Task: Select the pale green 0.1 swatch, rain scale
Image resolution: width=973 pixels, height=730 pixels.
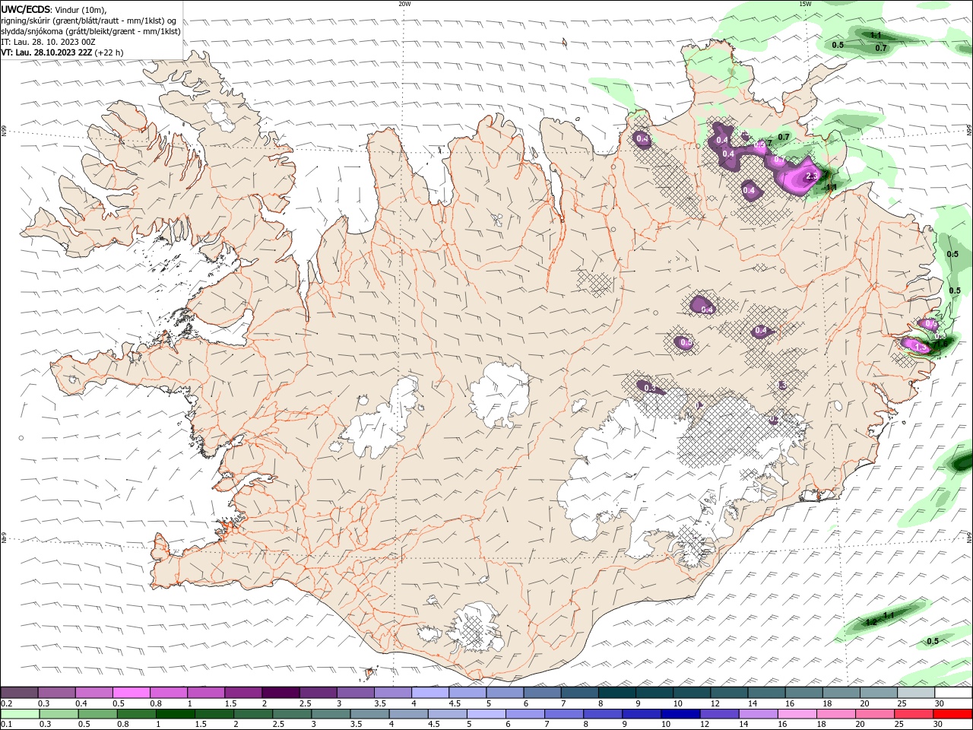Action: (x=20, y=713)
